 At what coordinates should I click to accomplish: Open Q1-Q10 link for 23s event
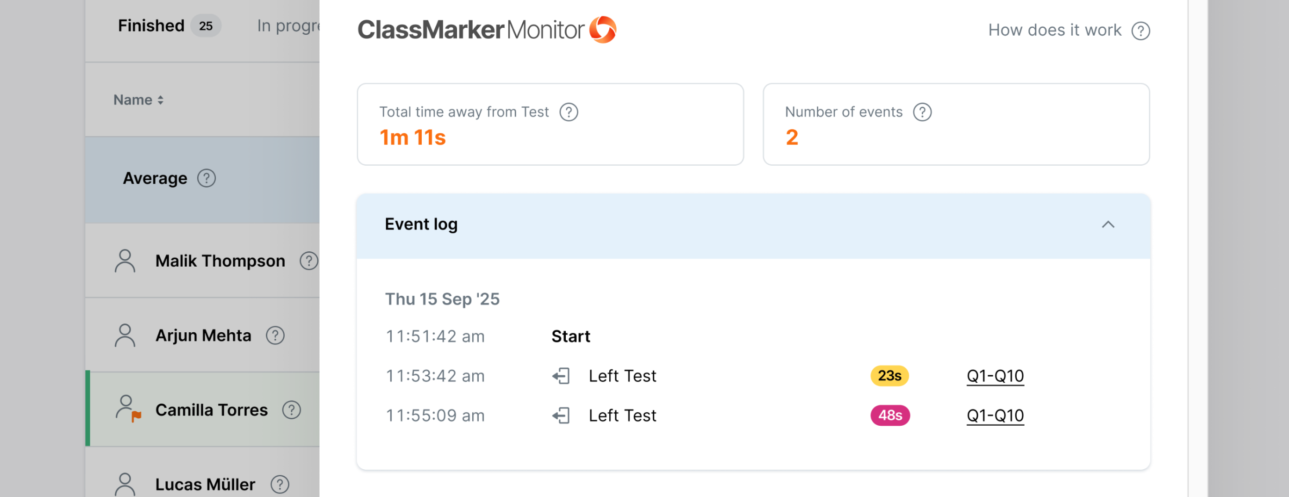(995, 375)
